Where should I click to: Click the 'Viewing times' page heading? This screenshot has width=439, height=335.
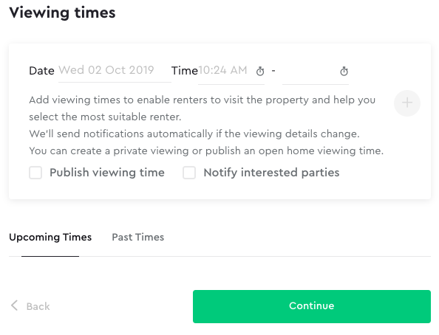click(62, 13)
